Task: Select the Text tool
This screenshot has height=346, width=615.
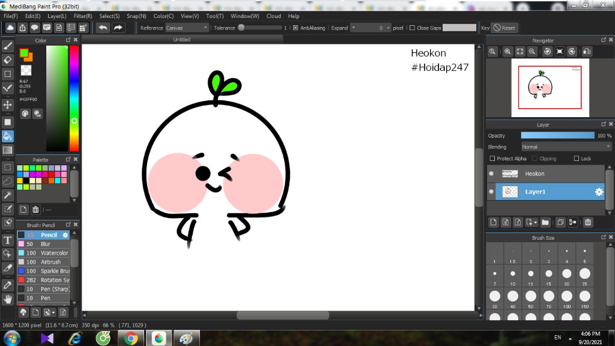Action: coord(8,240)
